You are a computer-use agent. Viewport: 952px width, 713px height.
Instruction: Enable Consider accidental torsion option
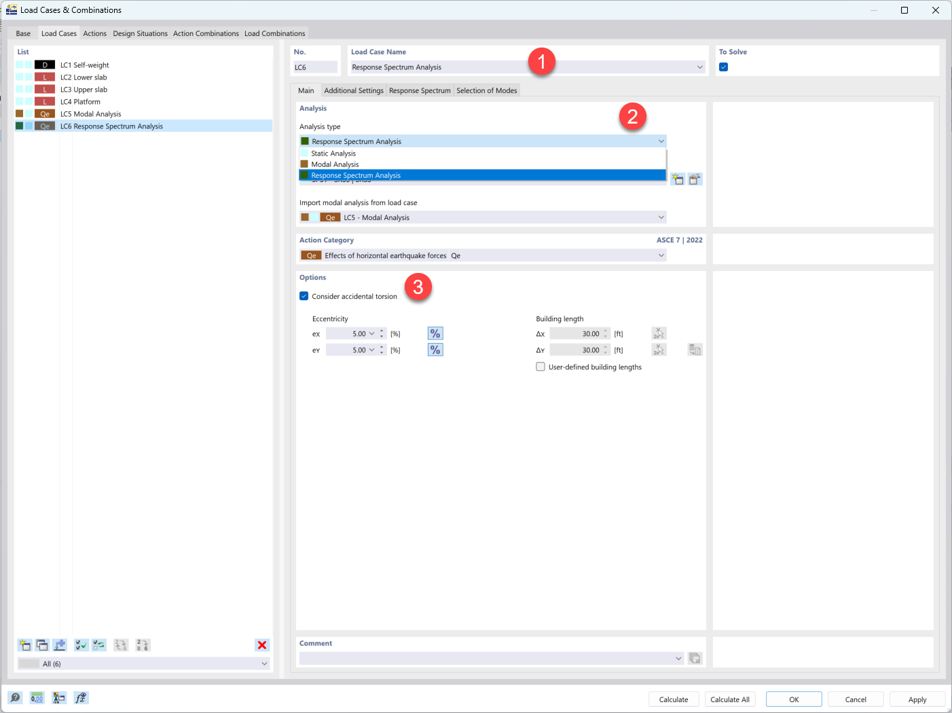coord(304,296)
